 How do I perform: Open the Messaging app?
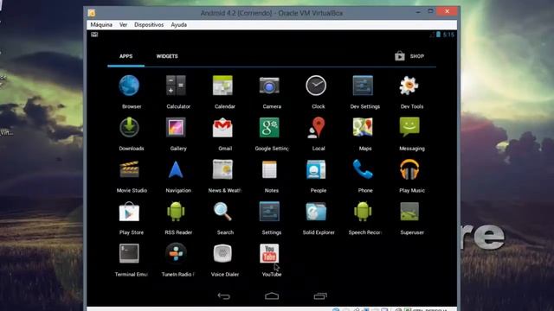click(x=409, y=128)
